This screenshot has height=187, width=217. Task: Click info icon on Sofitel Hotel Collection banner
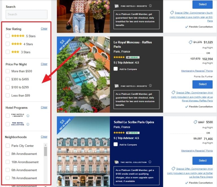(x=150, y=162)
